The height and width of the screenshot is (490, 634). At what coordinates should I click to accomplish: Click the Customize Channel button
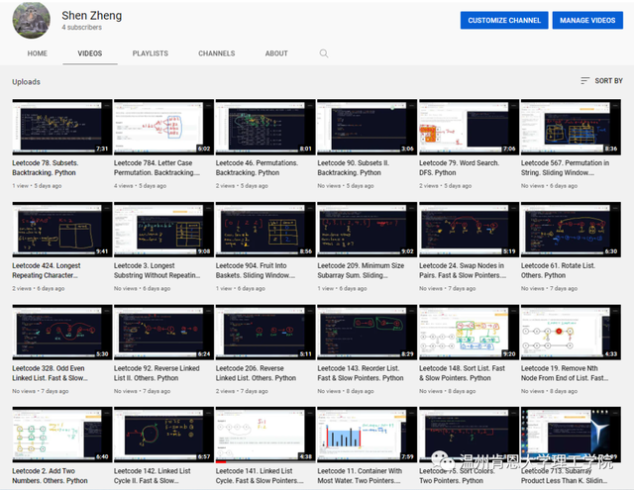click(x=504, y=20)
